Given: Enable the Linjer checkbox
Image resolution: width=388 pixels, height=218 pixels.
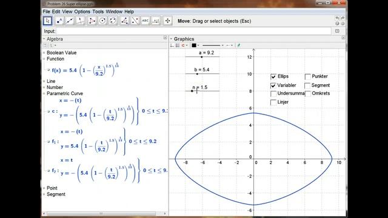Looking at the screenshot, I should pos(273,102).
